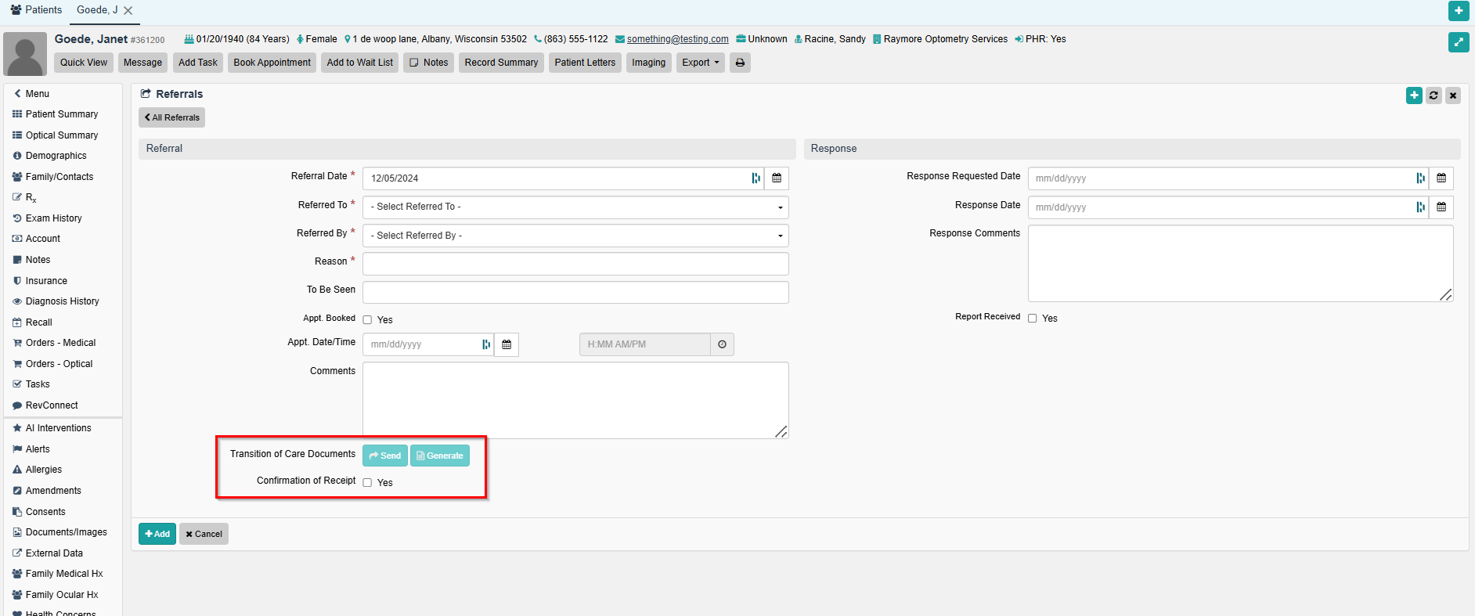Enable the Confirmation of Receipt checkbox
The width and height of the screenshot is (1475, 616).
(367, 483)
